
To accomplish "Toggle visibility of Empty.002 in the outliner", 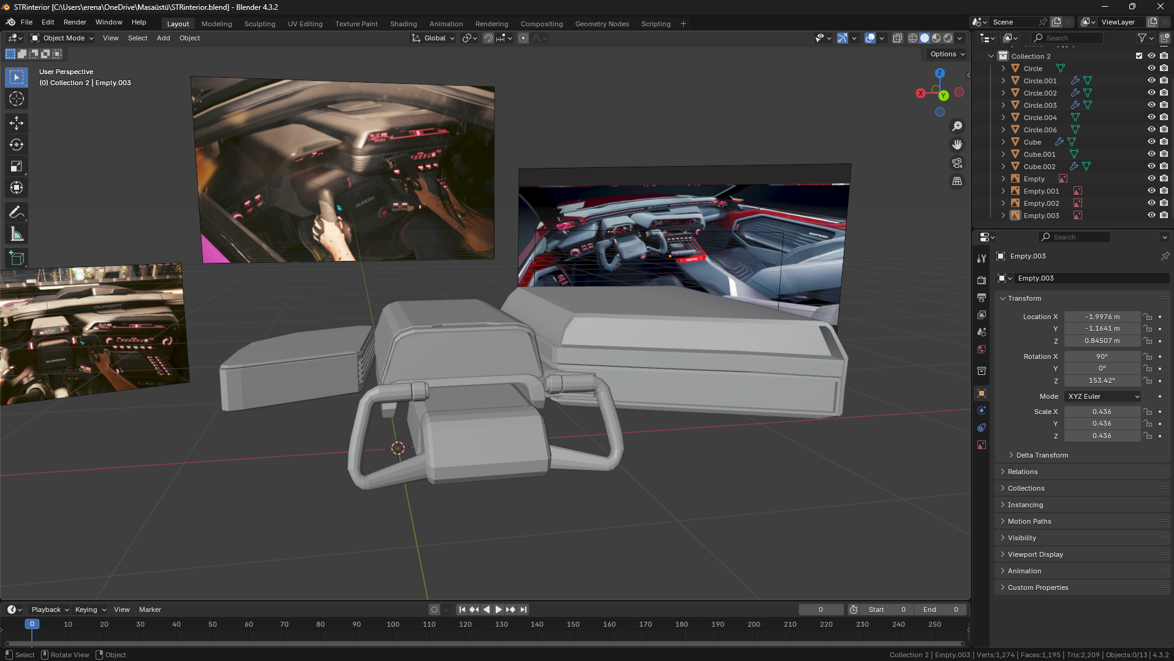I will coord(1151,203).
